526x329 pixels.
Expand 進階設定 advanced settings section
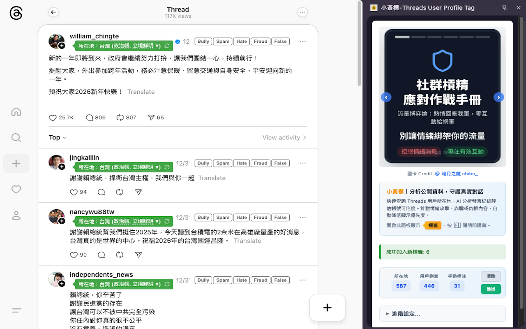[x=442, y=314]
